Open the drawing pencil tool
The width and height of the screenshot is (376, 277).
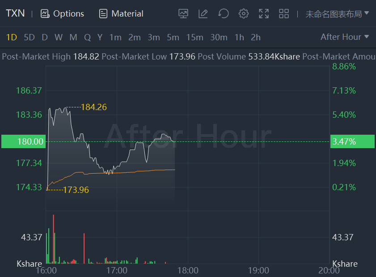click(203, 14)
